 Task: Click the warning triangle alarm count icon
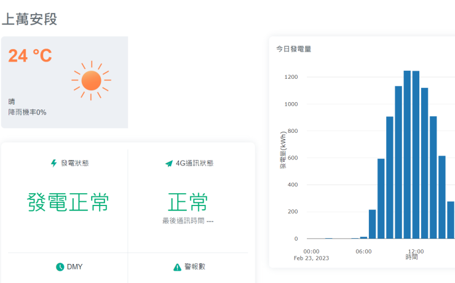(177, 267)
